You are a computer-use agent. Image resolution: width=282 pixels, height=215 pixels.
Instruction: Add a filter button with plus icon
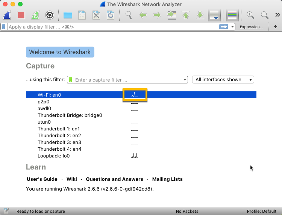275,27
